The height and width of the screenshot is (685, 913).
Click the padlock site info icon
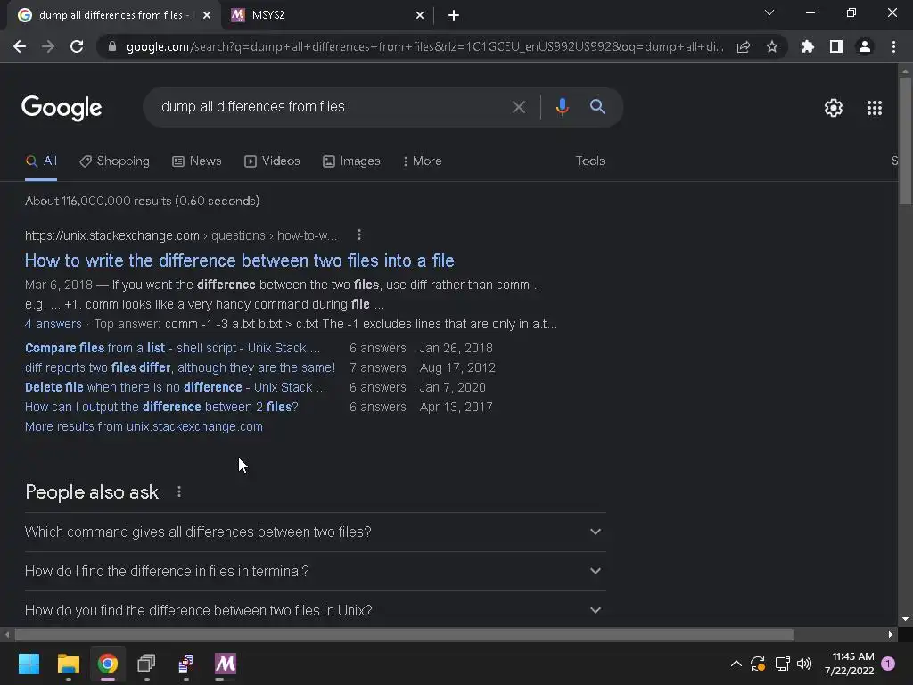point(112,46)
